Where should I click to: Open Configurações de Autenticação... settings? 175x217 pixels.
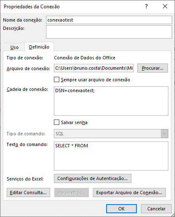coord(92,178)
